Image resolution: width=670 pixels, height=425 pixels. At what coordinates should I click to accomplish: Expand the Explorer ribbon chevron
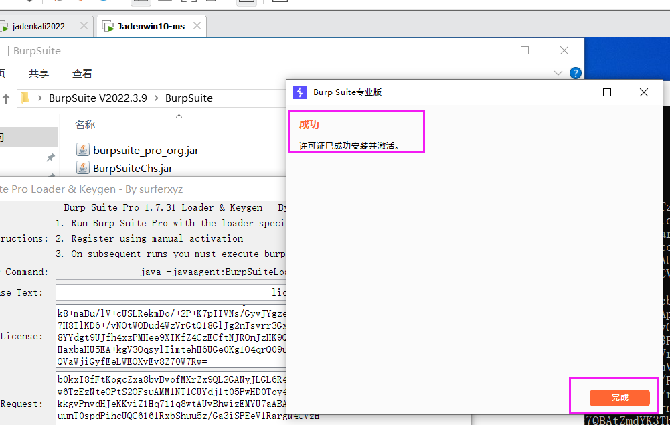tap(558, 73)
